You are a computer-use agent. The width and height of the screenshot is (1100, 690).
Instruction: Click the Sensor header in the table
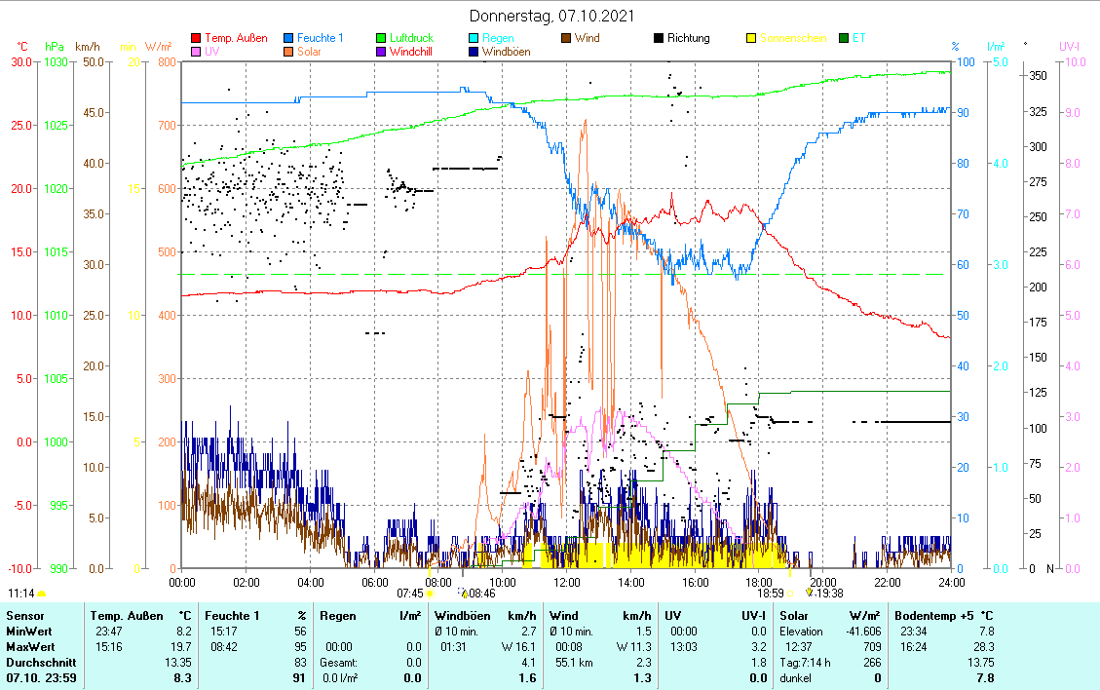[24, 616]
